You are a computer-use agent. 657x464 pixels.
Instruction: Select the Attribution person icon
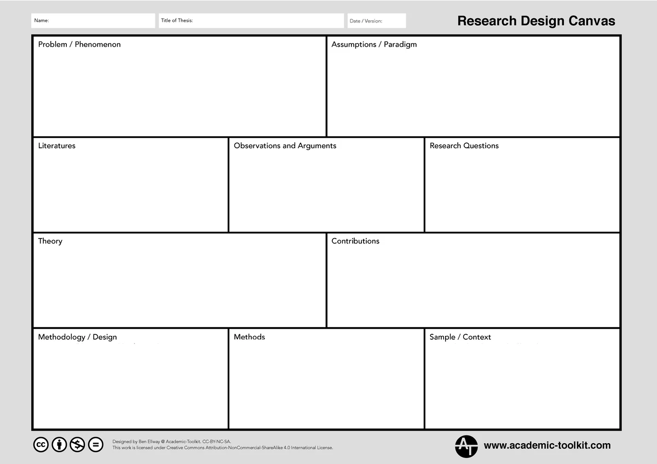click(59, 444)
